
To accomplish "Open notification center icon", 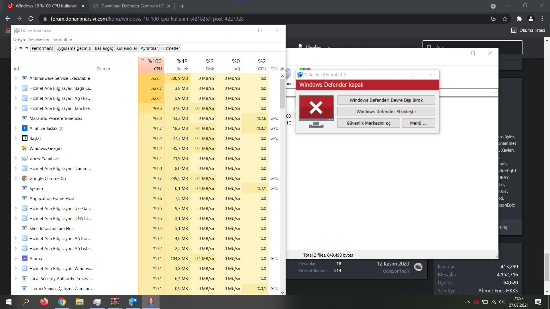I will [538, 302].
